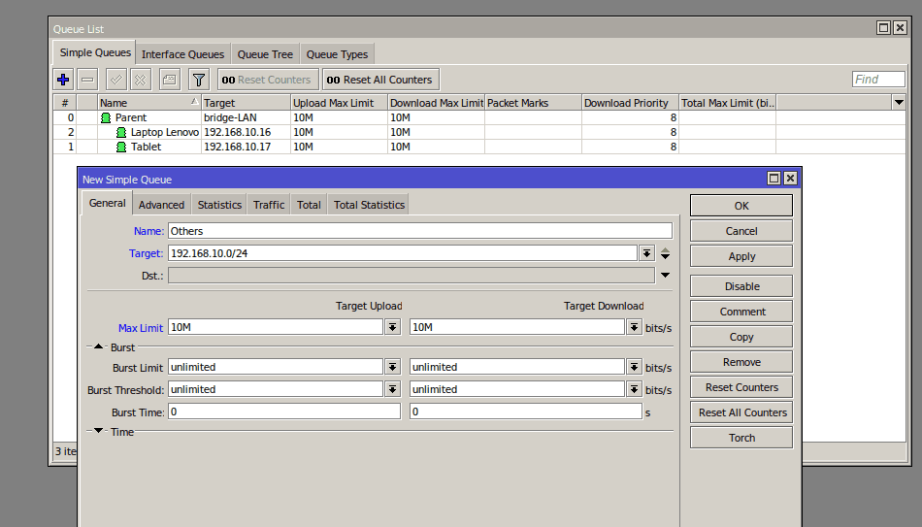Open the Target field dropdown arrow
Image resolution: width=922 pixels, height=527 pixels.
pyautogui.click(x=646, y=253)
